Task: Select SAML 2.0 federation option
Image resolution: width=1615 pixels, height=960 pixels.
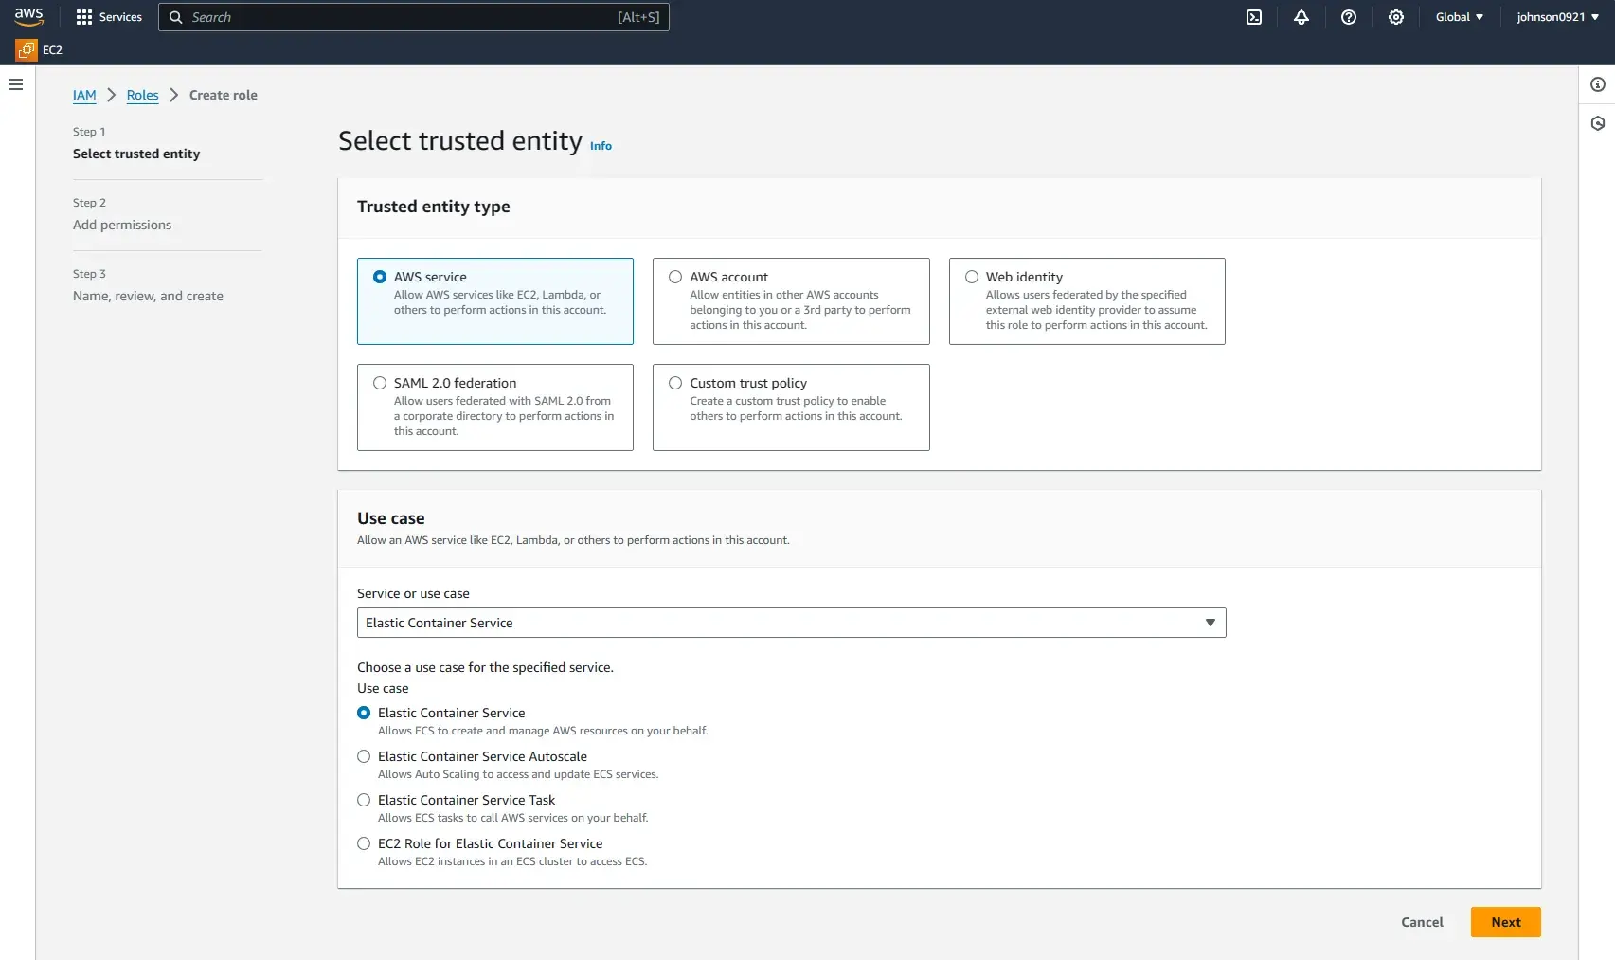Action: point(379,383)
